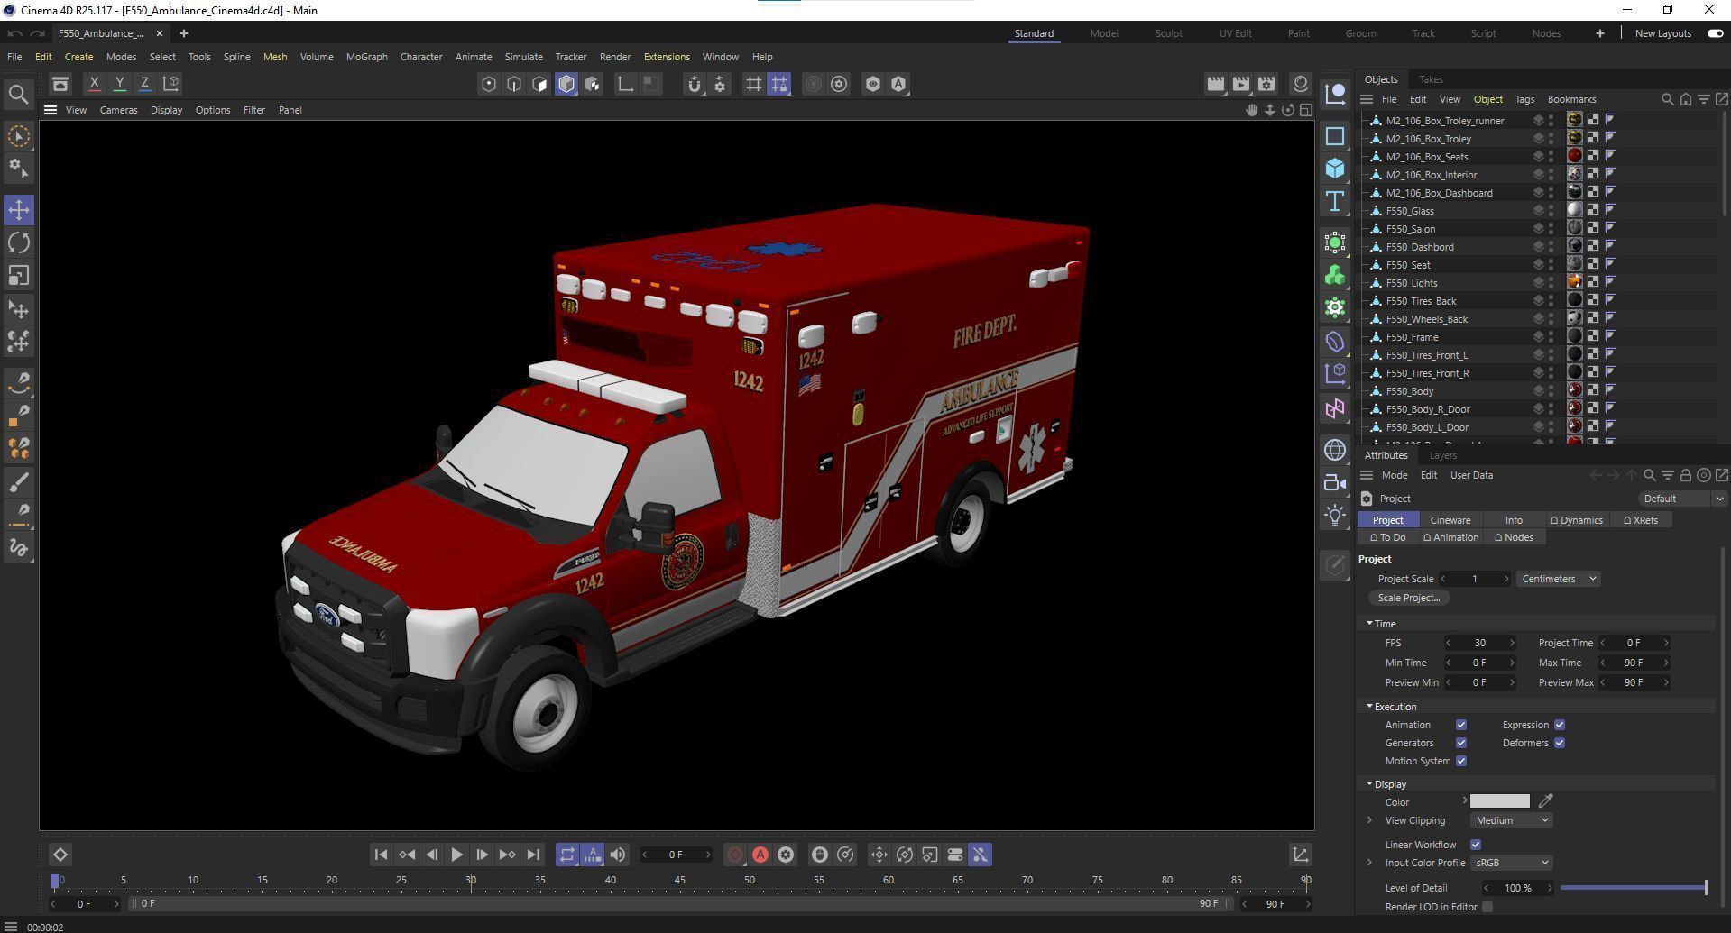Open the Dynamics attribute tab
The height and width of the screenshot is (933, 1731).
[1576, 520]
